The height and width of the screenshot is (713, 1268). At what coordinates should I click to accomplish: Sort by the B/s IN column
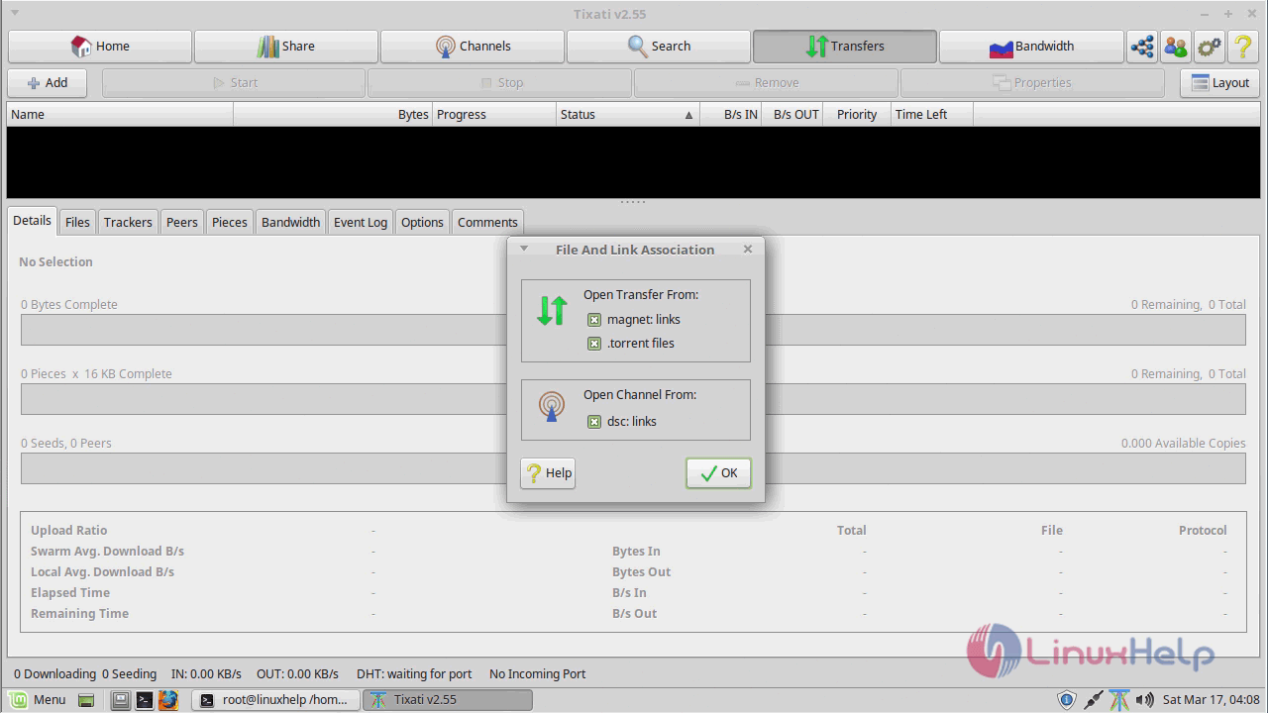coord(731,115)
